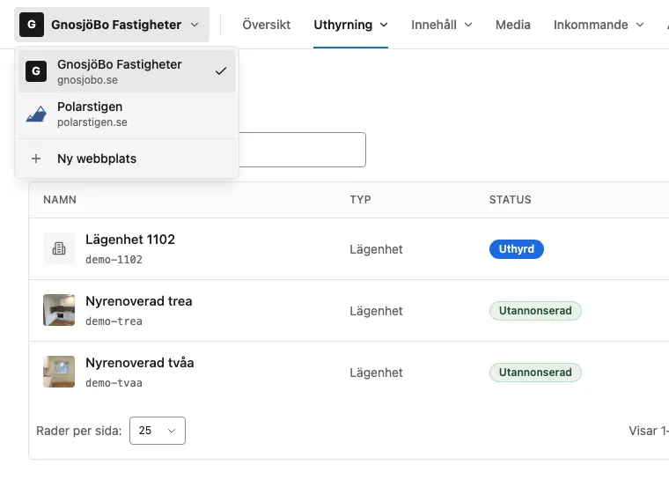Click the polarstigen.se domain text
This screenshot has height=502, width=669.
tap(92, 122)
